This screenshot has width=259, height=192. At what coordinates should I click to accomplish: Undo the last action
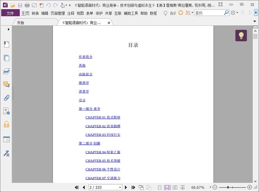[x=48, y=5]
